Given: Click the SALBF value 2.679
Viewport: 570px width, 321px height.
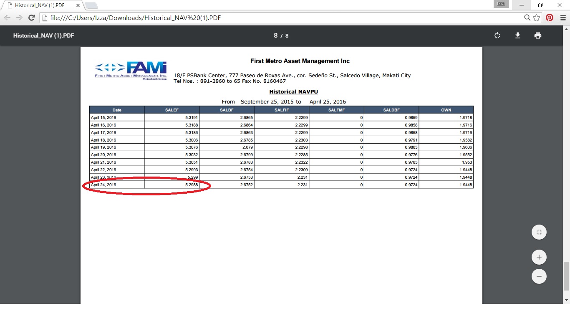Looking at the screenshot, I should coord(247,147).
